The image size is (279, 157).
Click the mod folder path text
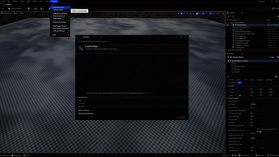pyautogui.click(x=115, y=93)
